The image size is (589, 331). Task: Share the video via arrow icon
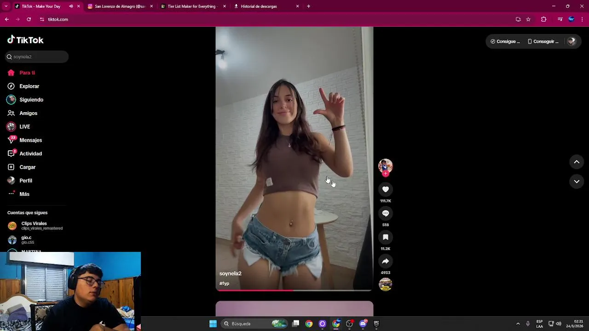[x=386, y=261]
